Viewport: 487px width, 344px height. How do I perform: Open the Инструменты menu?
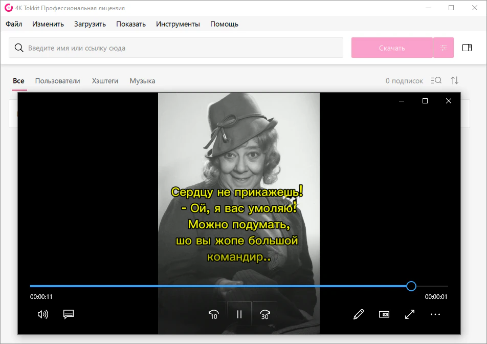click(178, 24)
